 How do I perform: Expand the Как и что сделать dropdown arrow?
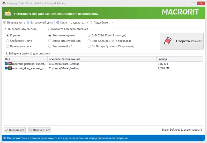pyautogui.click(x=87, y=22)
